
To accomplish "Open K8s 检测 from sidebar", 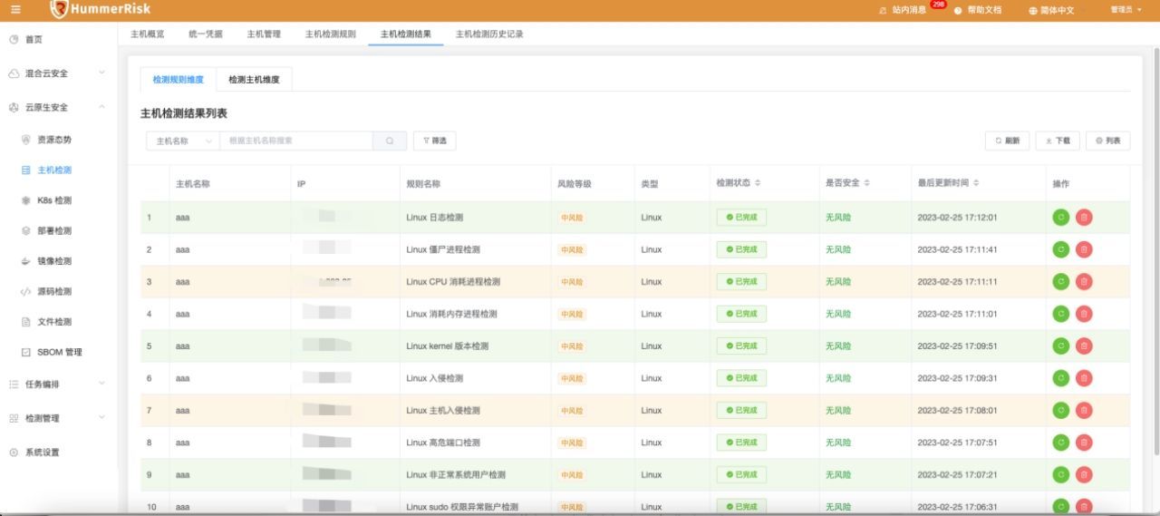I will pos(53,200).
